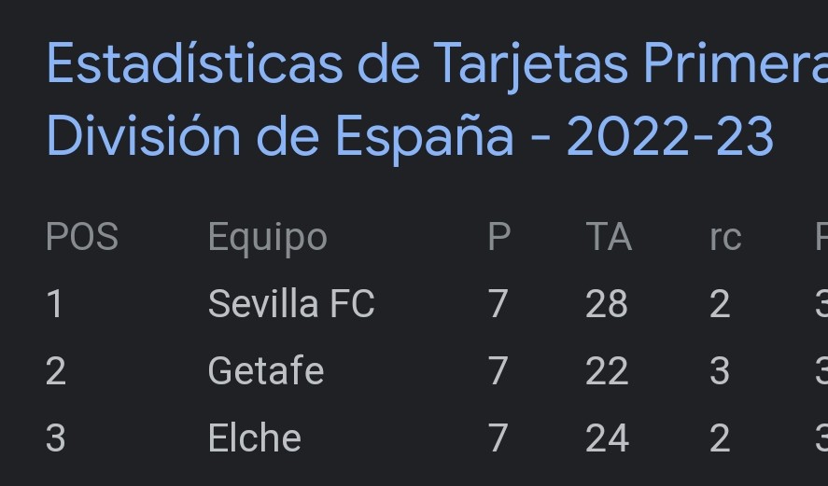
Task: Click the TA column header
Action: click(609, 237)
